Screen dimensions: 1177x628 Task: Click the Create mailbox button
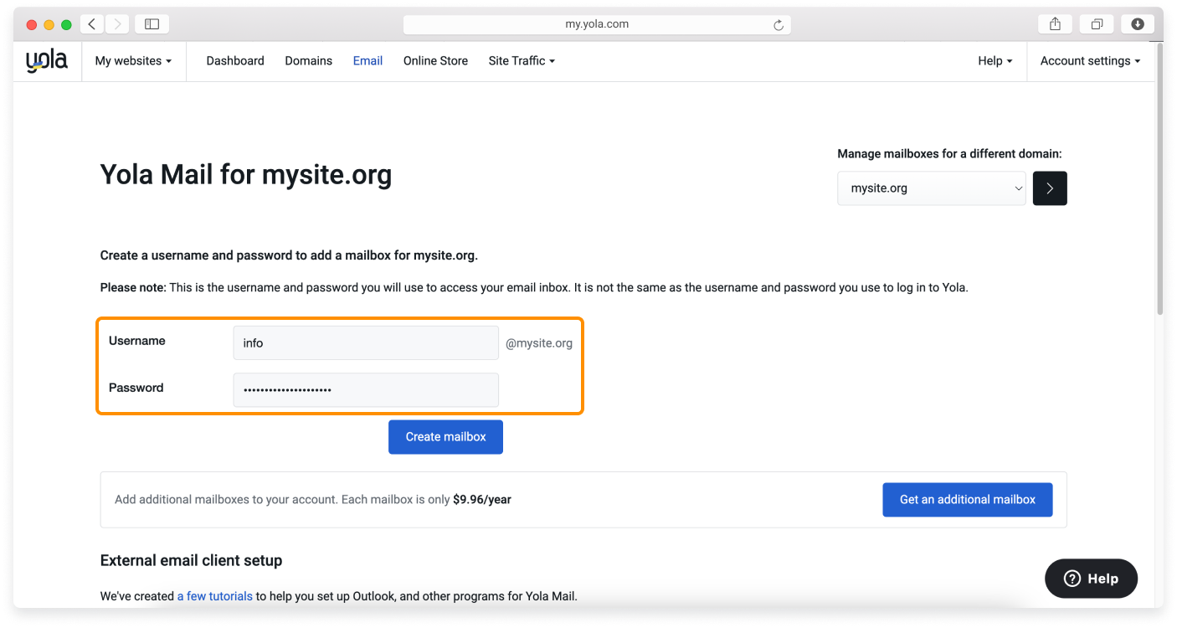pos(445,437)
